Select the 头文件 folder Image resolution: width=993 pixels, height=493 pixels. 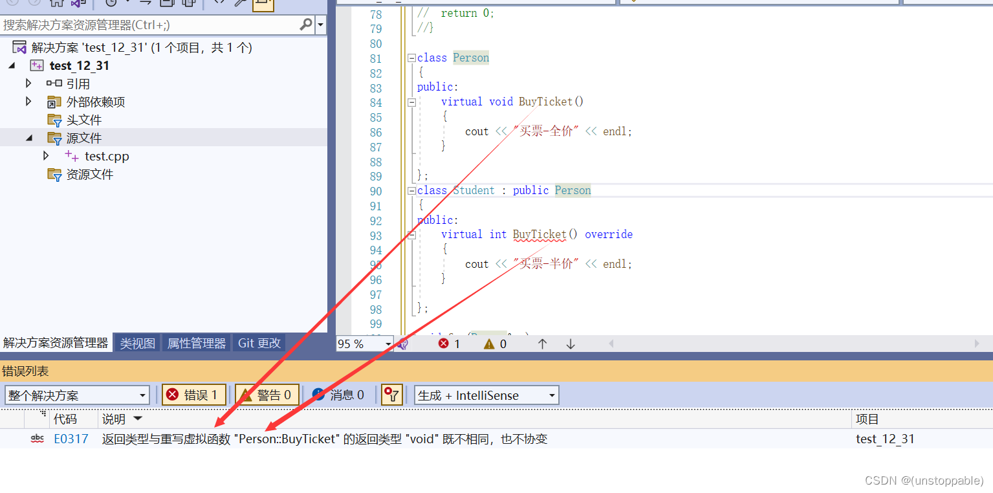(84, 120)
